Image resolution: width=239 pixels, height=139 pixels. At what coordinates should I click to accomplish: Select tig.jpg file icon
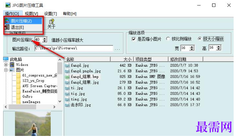point(67,94)
